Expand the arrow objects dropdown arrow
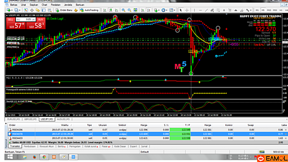288x162 pixels. pos(251,10)
